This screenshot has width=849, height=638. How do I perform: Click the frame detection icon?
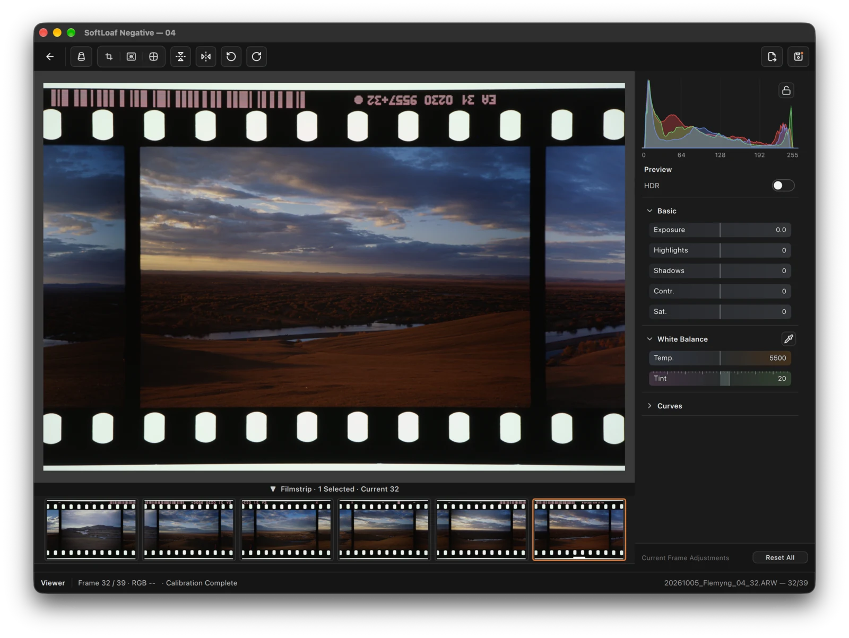pos(131,57)
